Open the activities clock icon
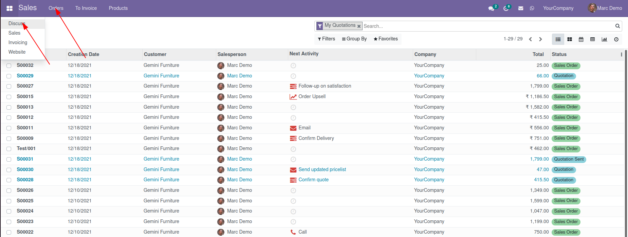This screenshot has height=237, width=628. [x=506, y=8]
